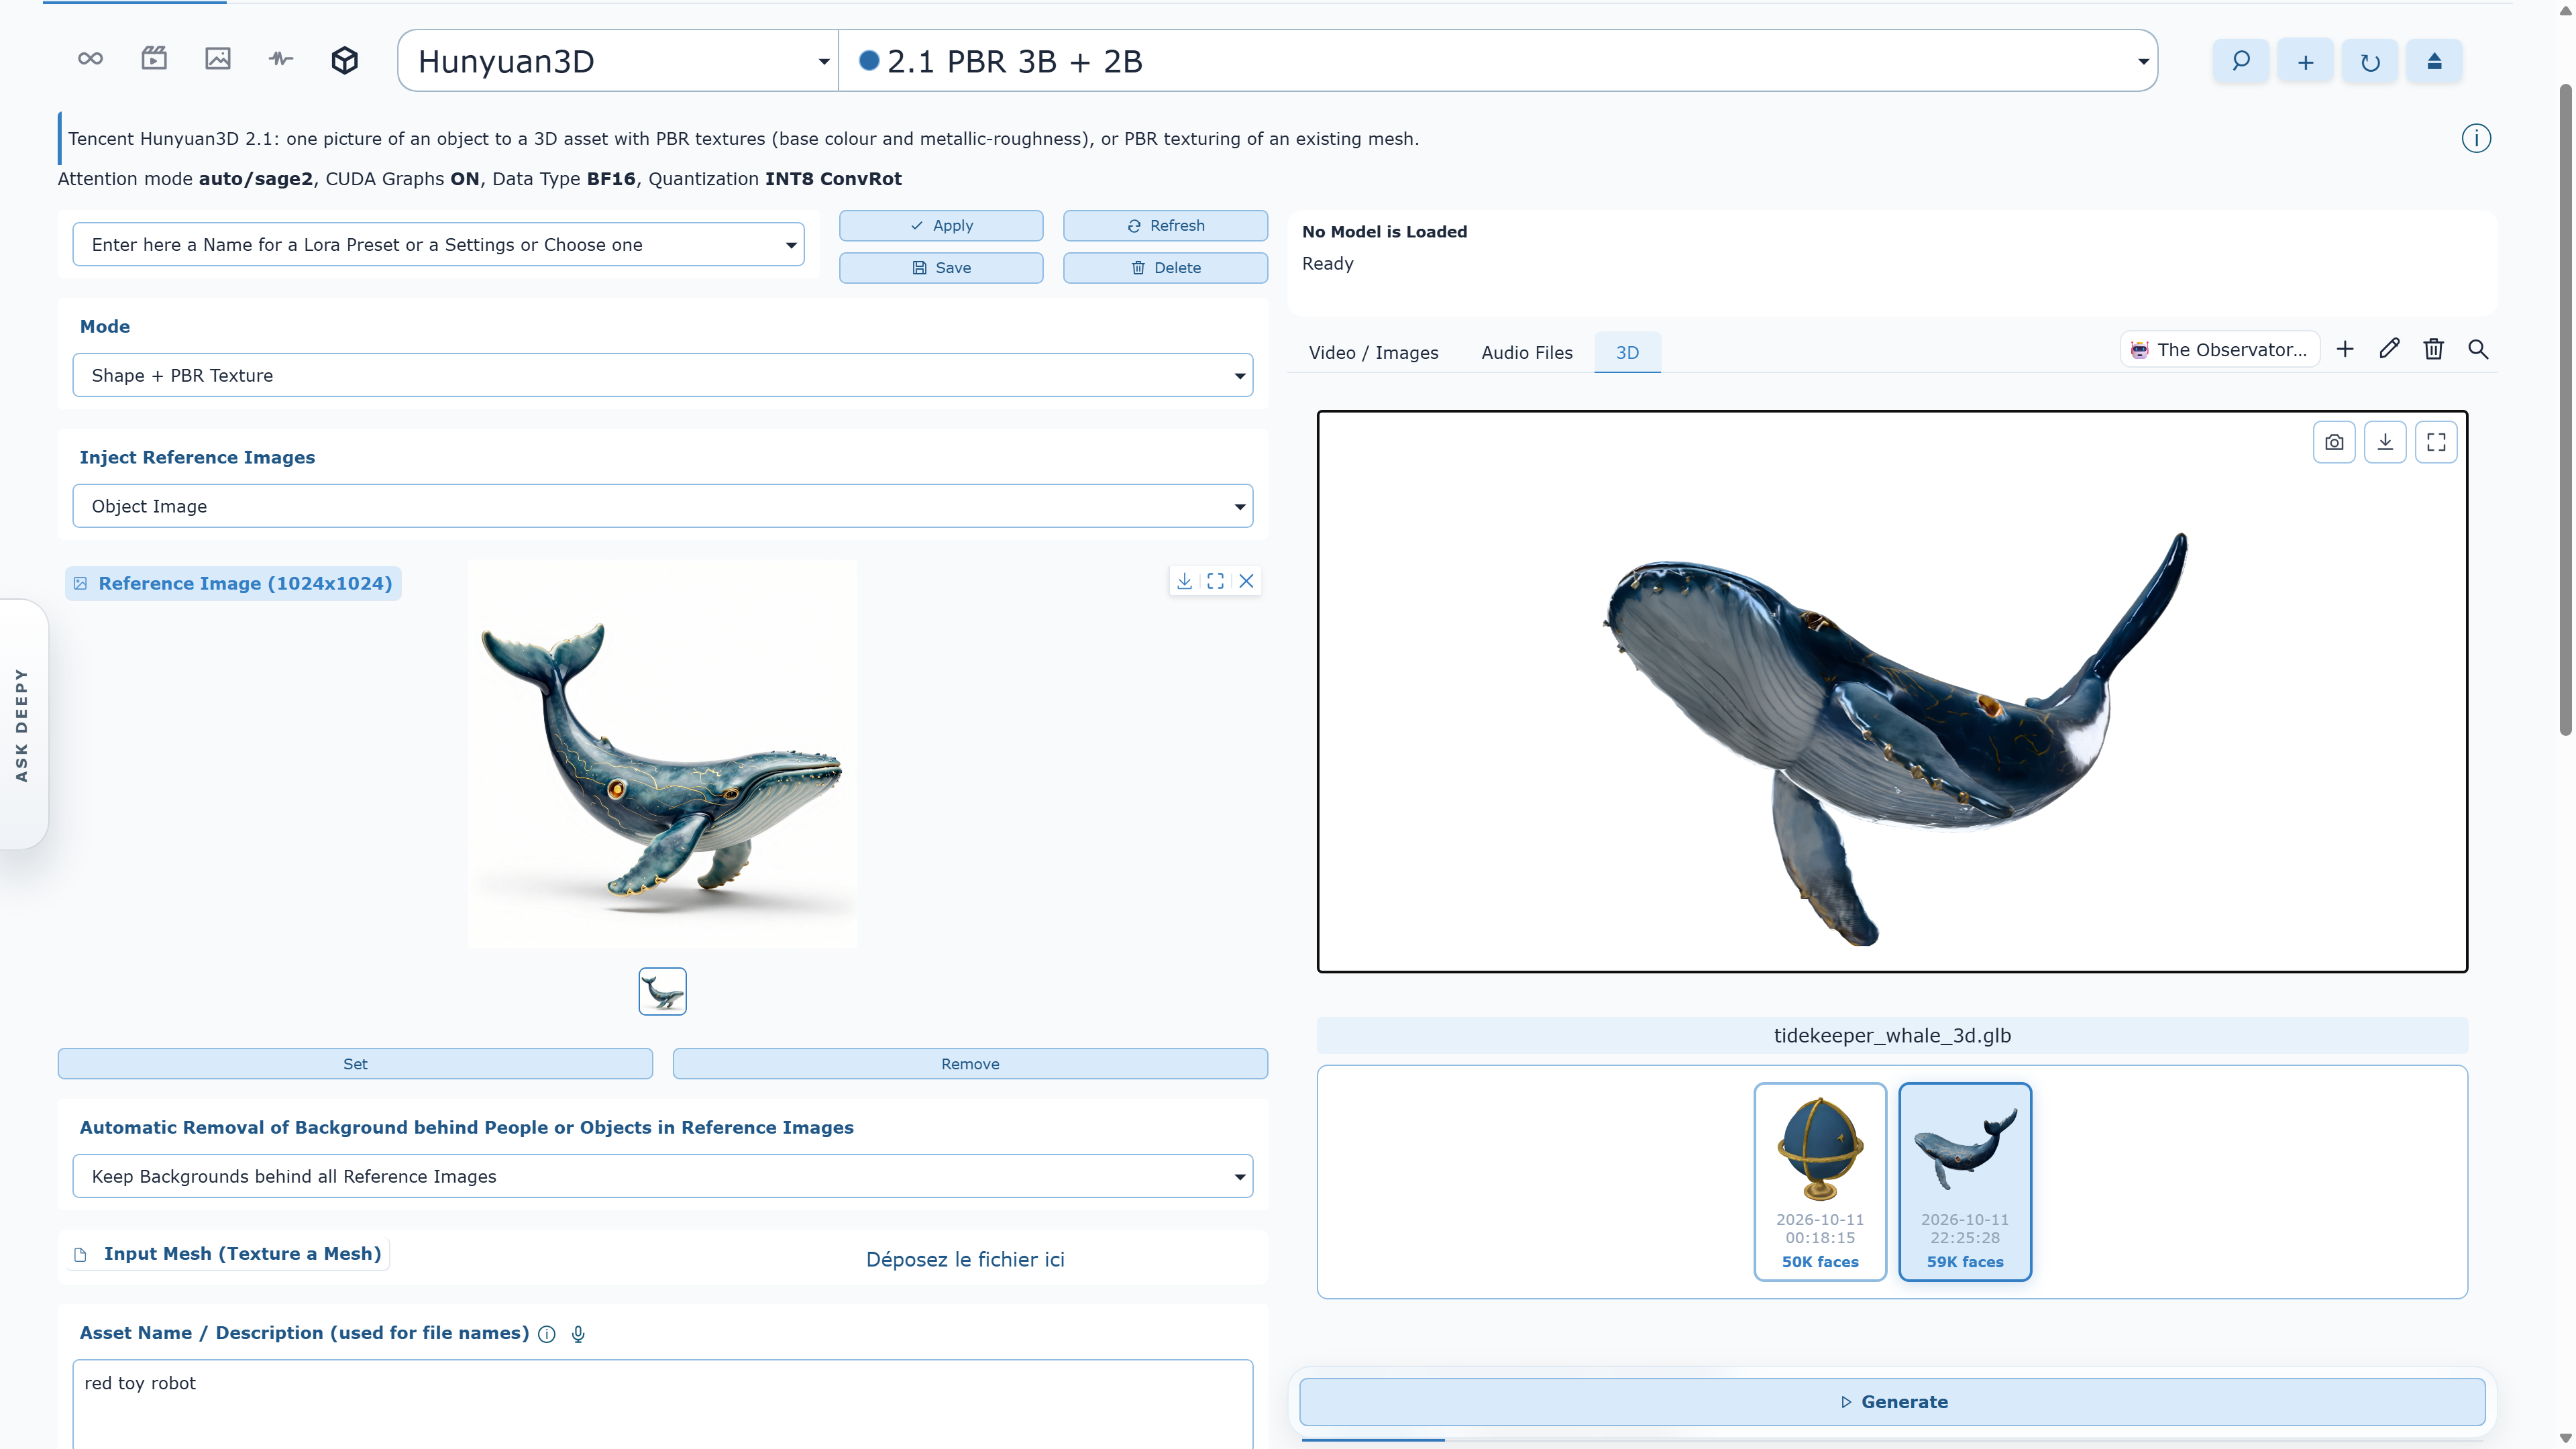Open the info icon beside model description

coord(2476,138)
